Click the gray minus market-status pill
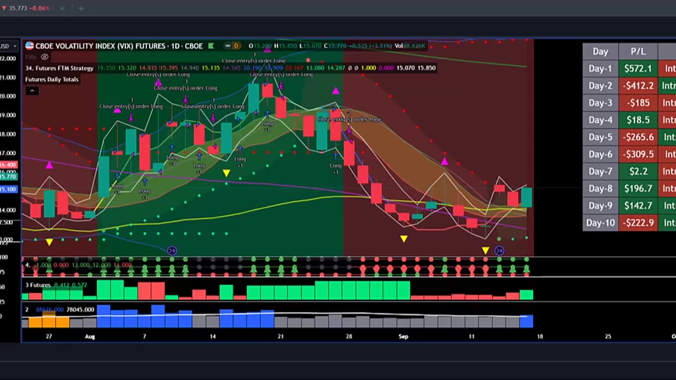Image resolution: width=676 pixels, height=380 pixels. click(227, 46)
